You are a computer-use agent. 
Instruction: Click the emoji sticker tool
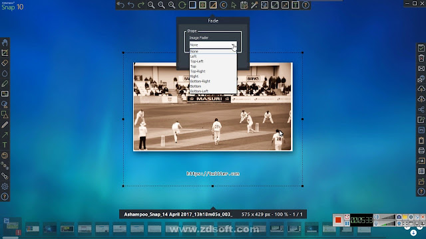(x=5, y=155)
